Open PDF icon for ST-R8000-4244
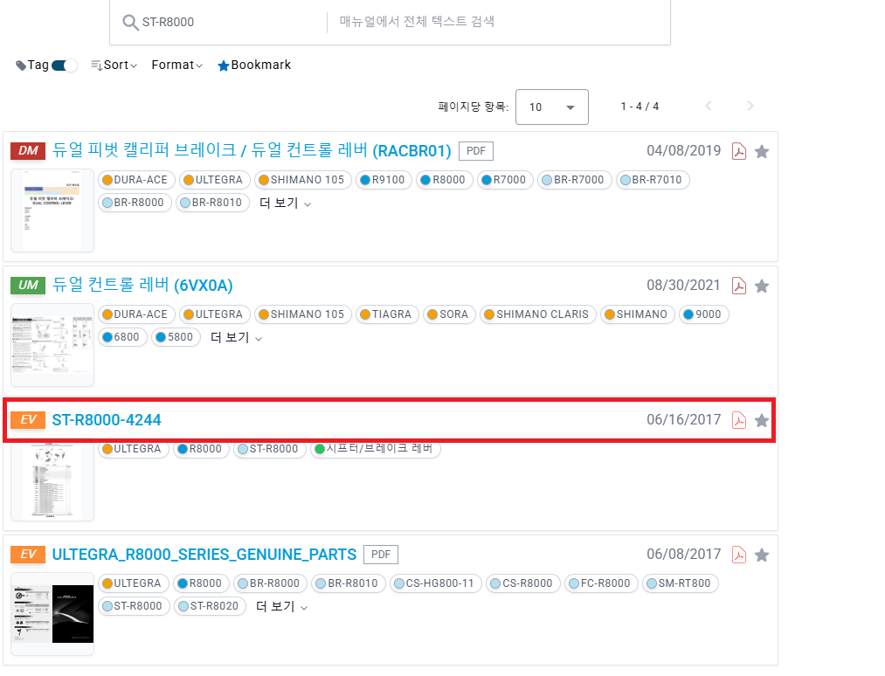885x676 pixels. (739, 420)
